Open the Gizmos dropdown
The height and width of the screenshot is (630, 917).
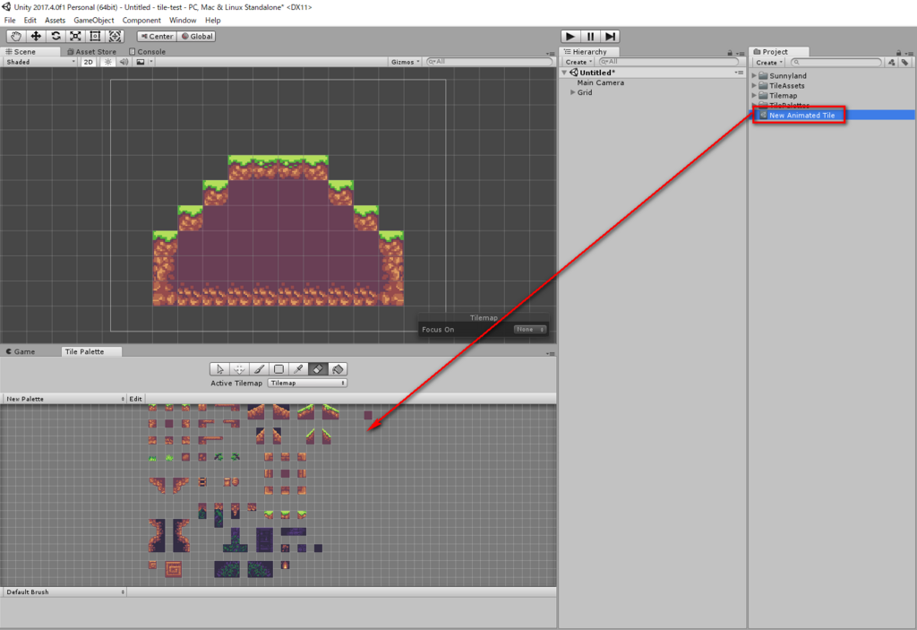(x=406, y=62)
